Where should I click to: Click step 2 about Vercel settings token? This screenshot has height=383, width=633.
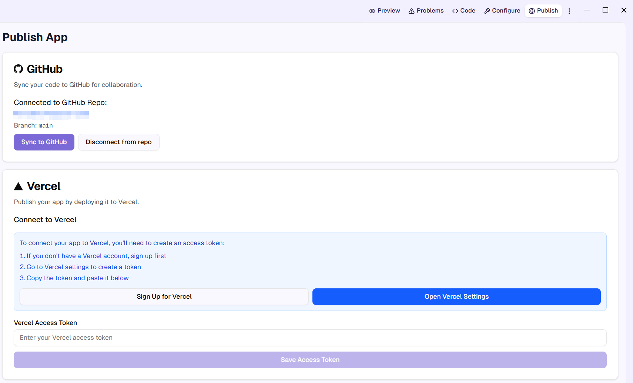(80, 267)
